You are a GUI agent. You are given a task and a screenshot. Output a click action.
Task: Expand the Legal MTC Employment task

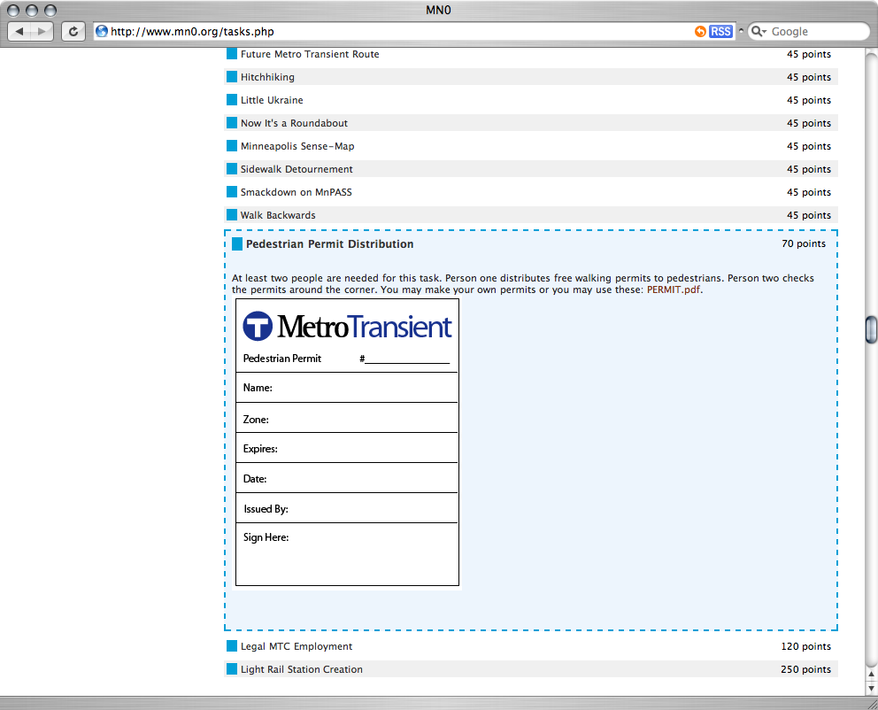point(297,646)
